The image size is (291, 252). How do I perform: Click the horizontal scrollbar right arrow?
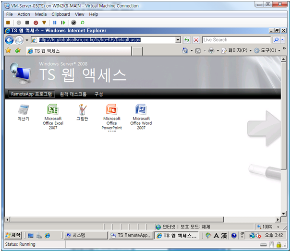click(x=278, y=219)
